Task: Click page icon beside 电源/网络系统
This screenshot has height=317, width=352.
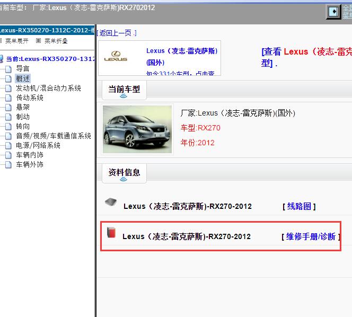Action: tap(8, 146)
